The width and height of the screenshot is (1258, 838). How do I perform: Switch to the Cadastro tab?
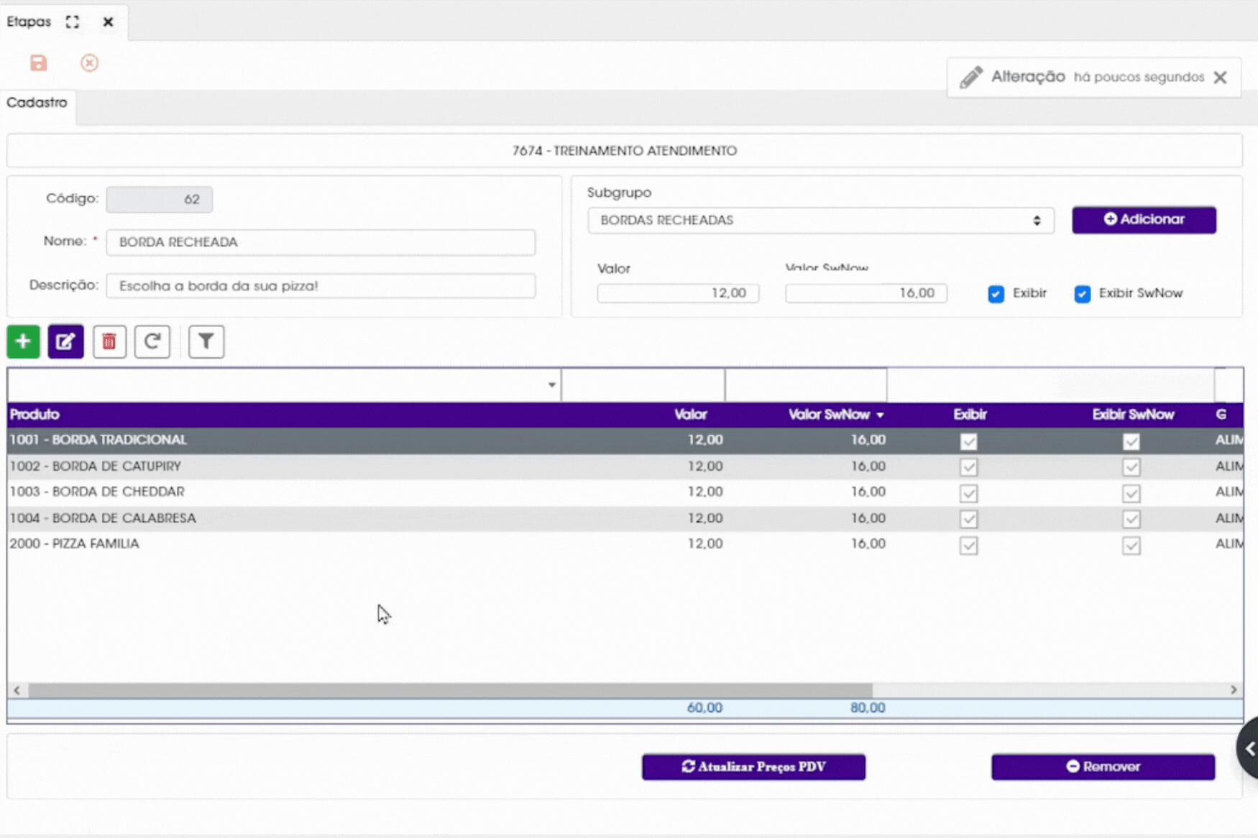click(x=37, y=103)
